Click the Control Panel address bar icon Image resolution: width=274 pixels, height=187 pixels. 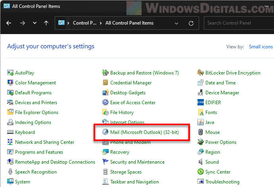[61, 23]
